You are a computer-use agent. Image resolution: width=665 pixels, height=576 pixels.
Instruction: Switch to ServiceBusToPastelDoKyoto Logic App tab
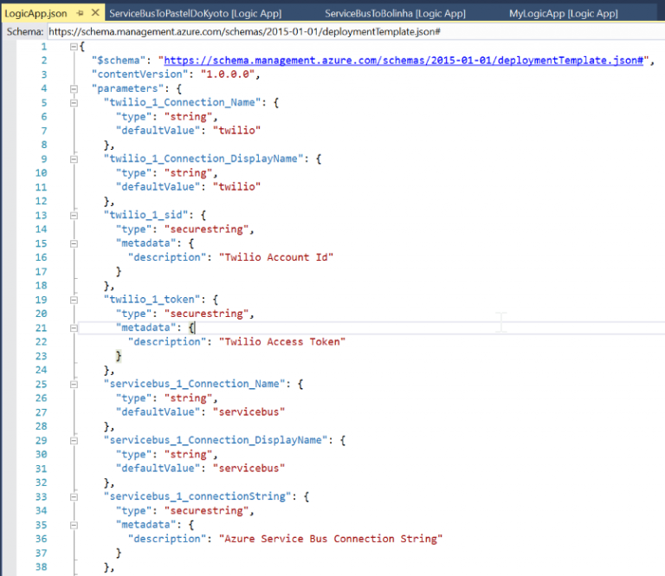click(x=196, y=13)
